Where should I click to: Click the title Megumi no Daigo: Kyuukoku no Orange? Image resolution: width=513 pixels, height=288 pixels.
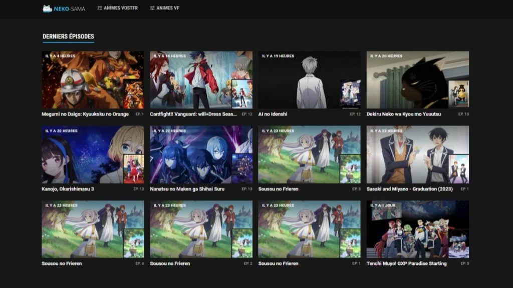tap(85, 114)
